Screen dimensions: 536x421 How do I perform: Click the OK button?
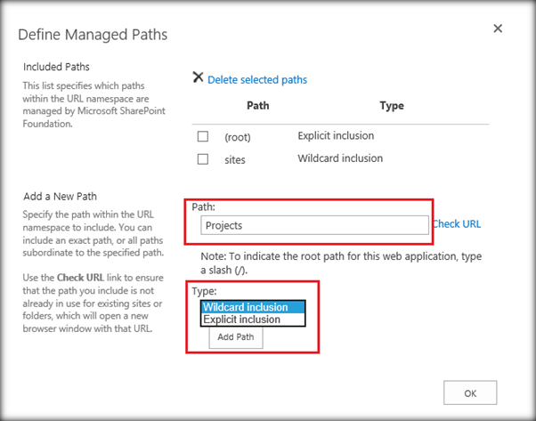point(470,393)
